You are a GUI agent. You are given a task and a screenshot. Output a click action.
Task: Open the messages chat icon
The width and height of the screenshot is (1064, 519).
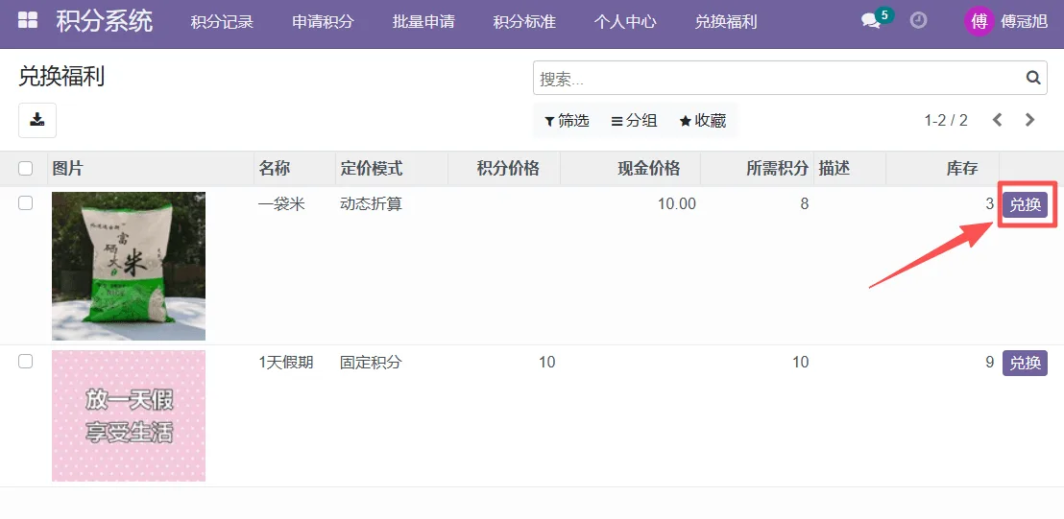click(x=871, y=21)
